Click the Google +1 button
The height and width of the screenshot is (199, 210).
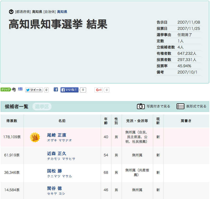[x=99, y=90]
